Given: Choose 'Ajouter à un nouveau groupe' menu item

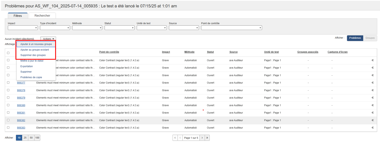Looking at the screenshot, I should coord(36,44).
